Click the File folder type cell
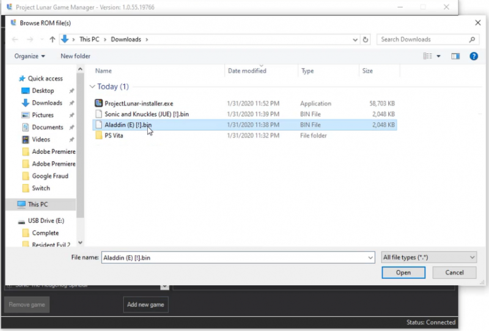The width and height of the screenshot is (489, 331). click(x=314, y=136)
